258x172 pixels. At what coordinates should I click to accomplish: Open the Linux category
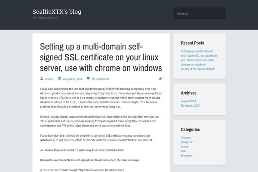[184, 147]
